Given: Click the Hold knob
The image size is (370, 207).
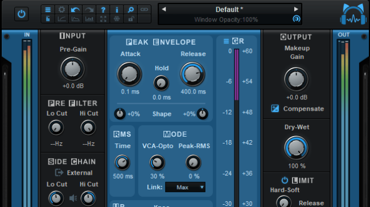Looking at the screenshot, I should 161,83.
